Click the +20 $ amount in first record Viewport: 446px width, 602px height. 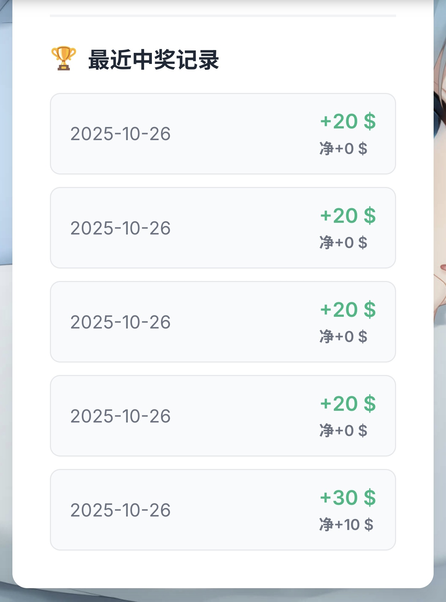point(348,121)
